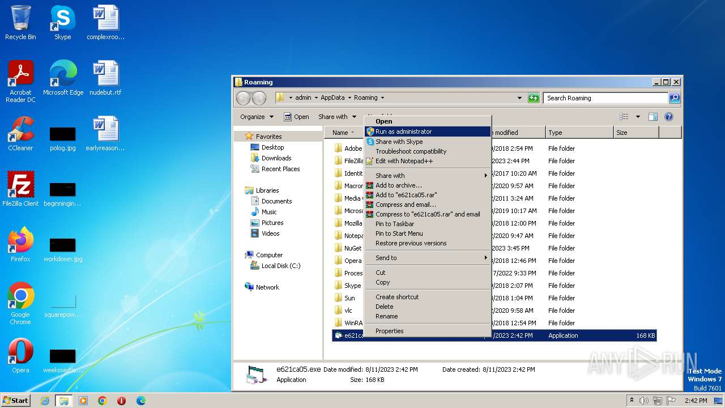Open Acrobat Reader DC shortcut
Screen dimensions: 725x408
pos(20,82)
